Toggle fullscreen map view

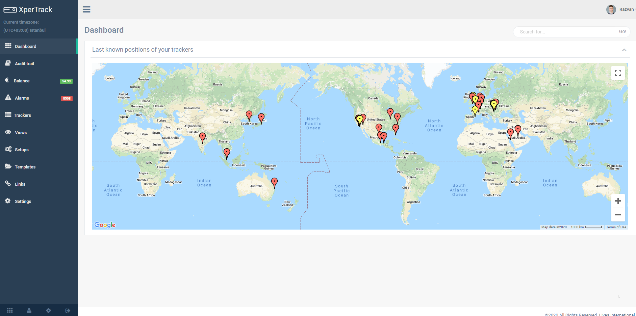coord(618,73)
